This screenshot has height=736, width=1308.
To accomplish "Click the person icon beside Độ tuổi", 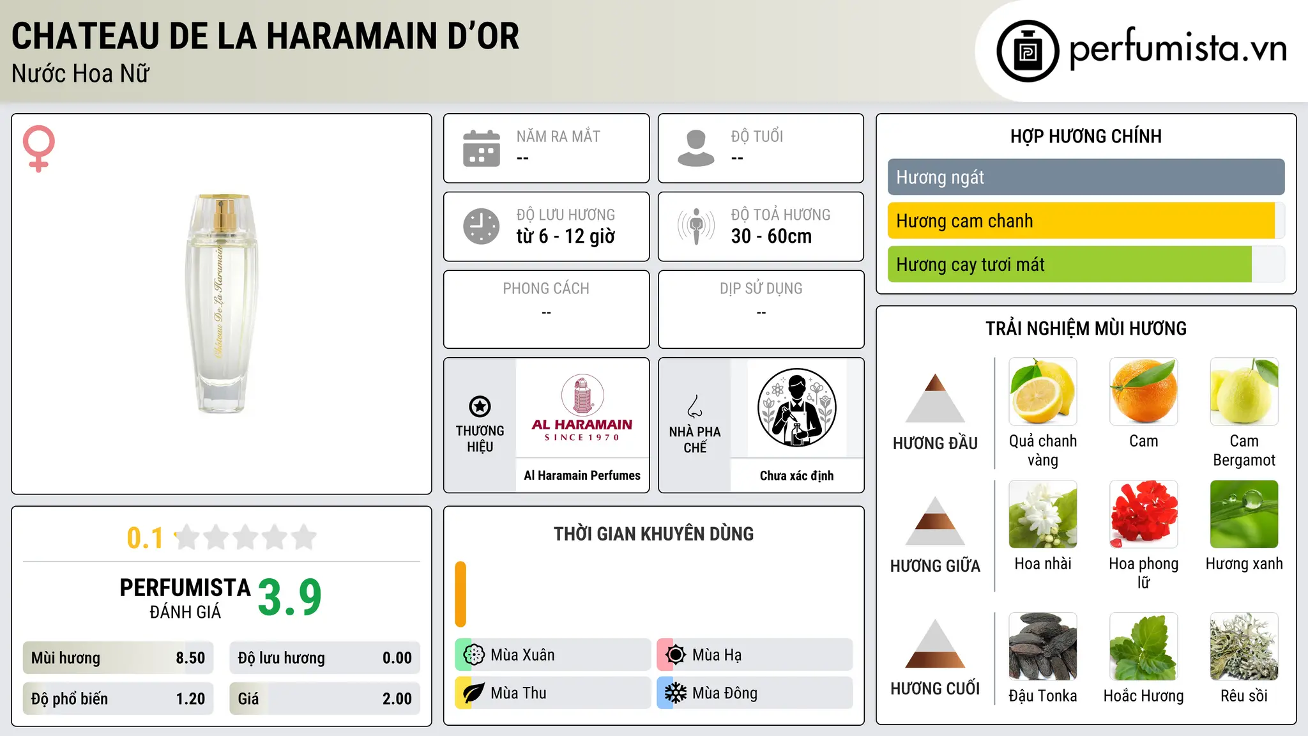I will [696, 148].
